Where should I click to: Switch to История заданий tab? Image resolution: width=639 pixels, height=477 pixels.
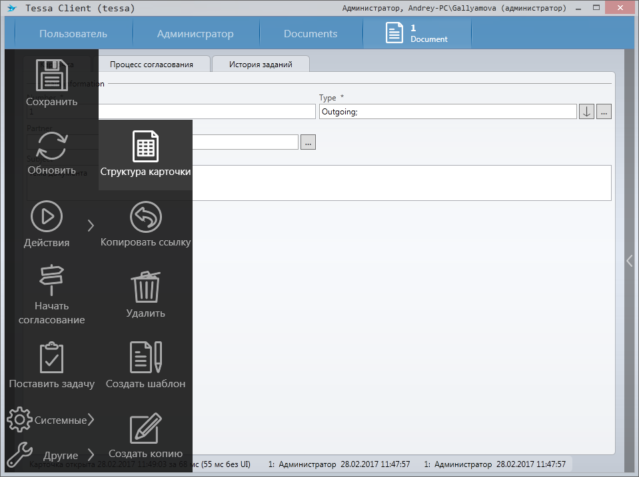(261, 65)
